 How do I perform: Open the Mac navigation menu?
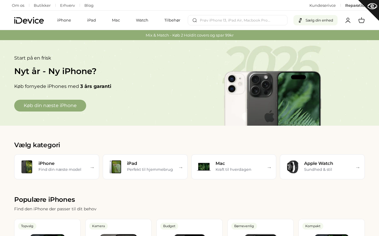116,20
